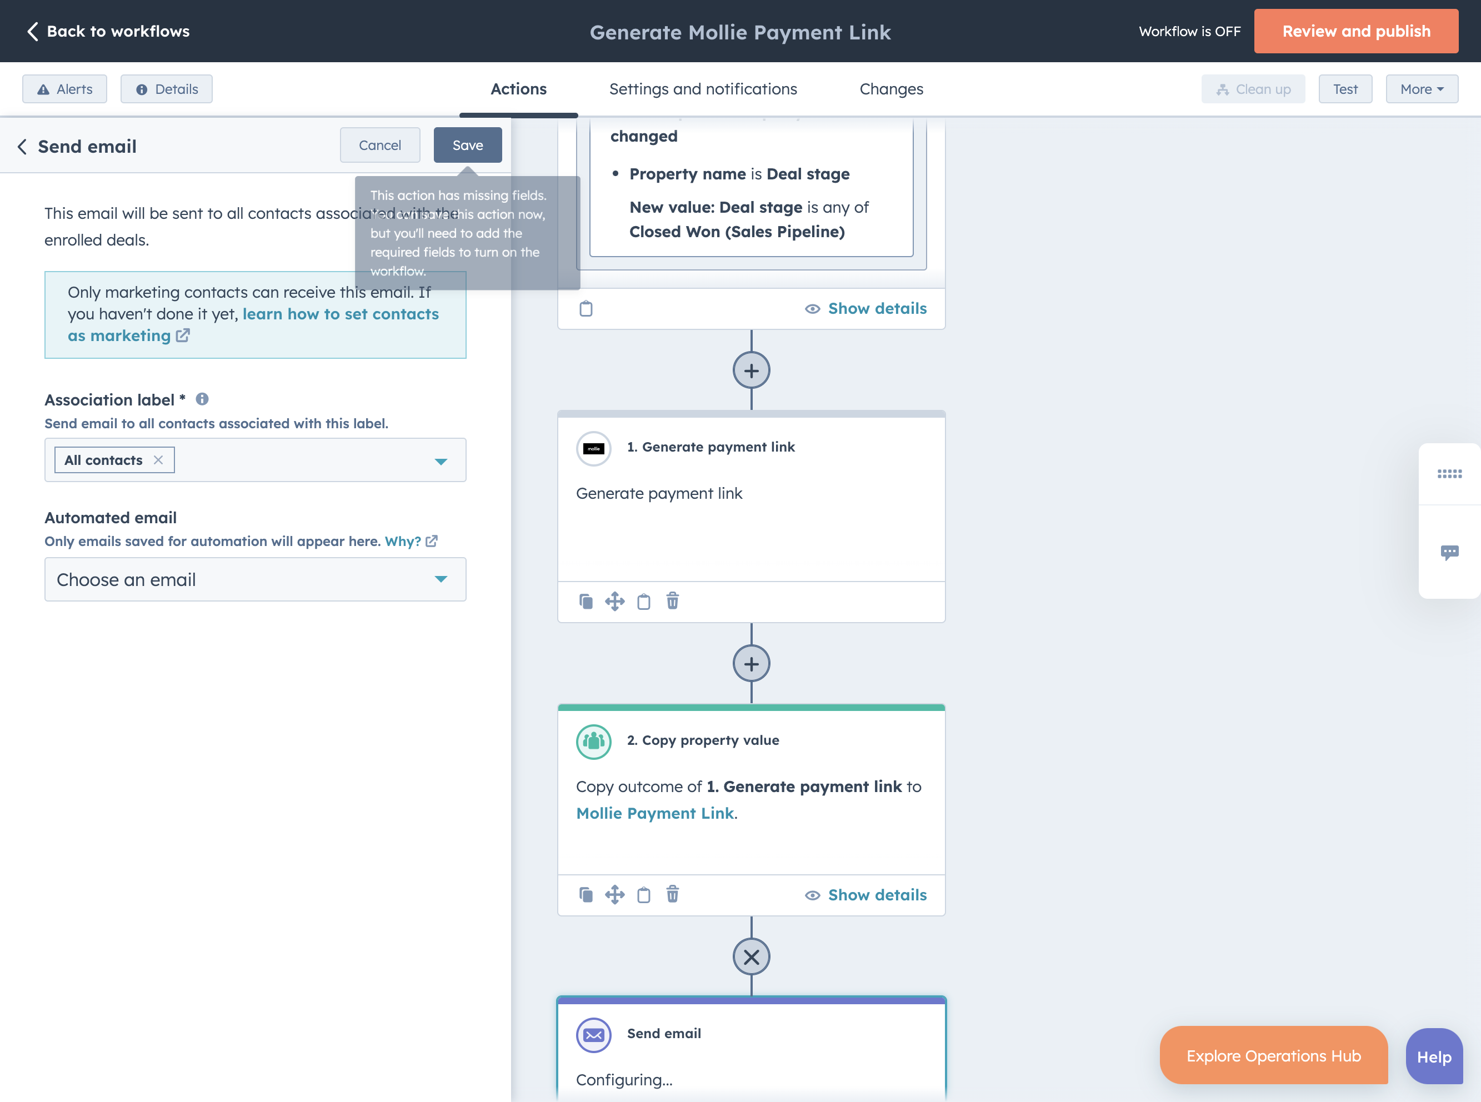Click the warning icon on Alerts button
Image resolution: width=1481 pixels, height=1102 pixels.
43,89
